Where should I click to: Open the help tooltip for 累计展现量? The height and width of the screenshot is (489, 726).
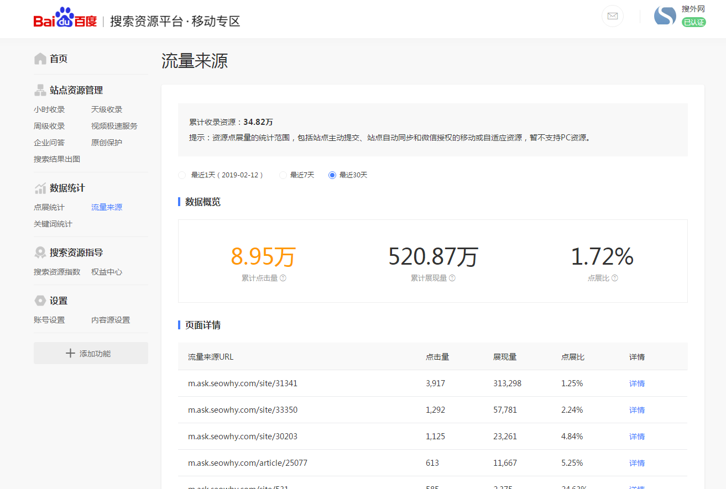click(x=452, y=278)
